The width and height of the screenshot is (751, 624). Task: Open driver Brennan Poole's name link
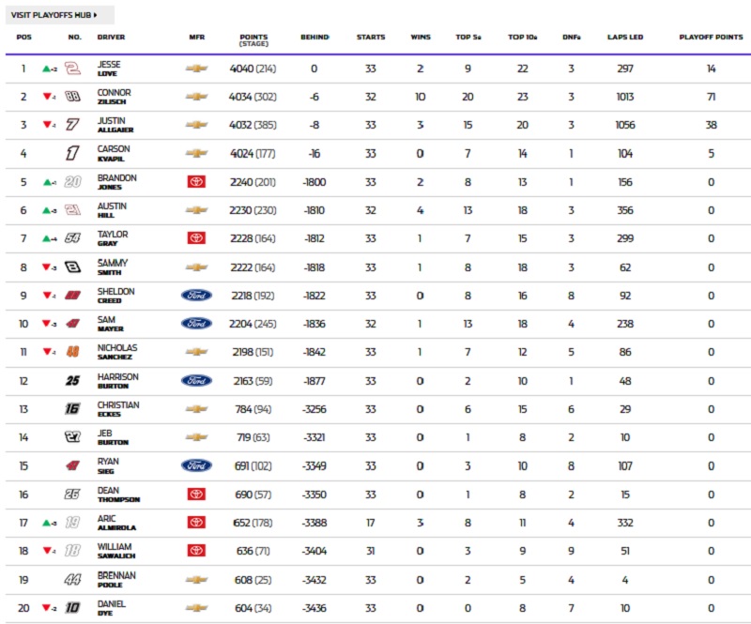pyautogui.click(x=116, y=580)
